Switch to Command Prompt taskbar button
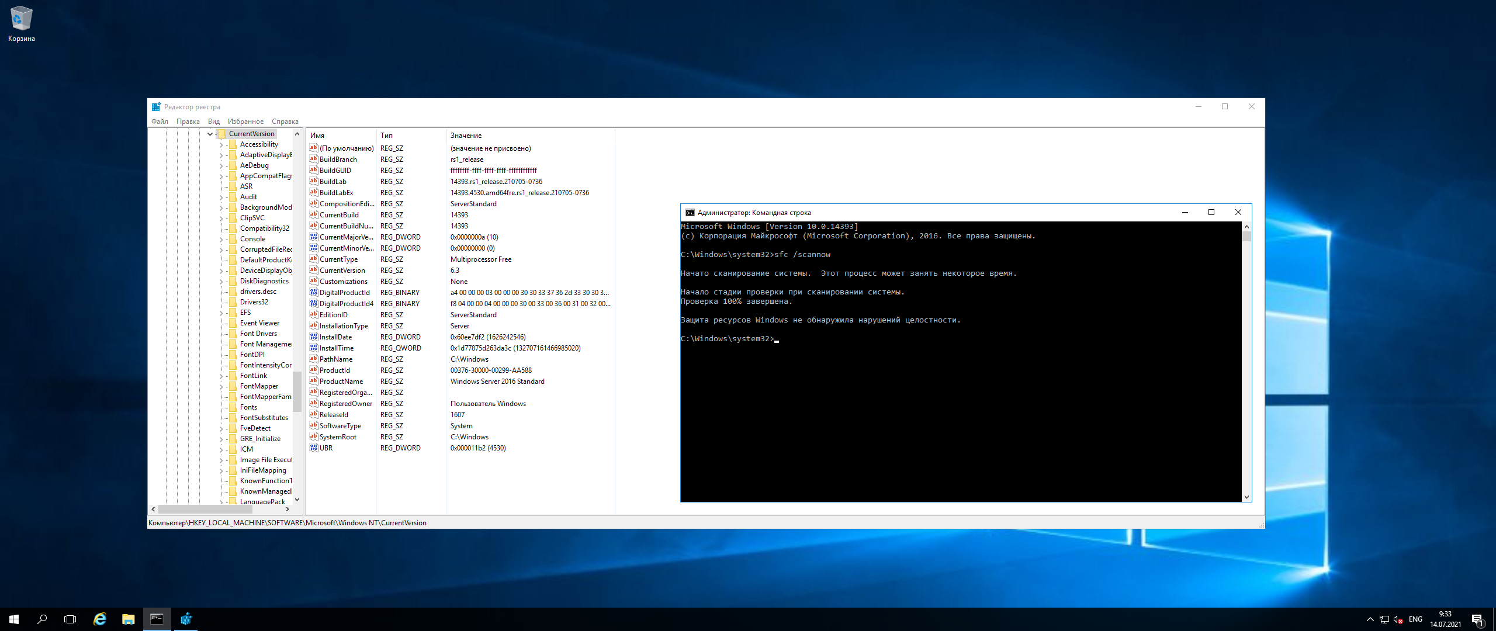The image size is (1496, 631). pos(157,619)
